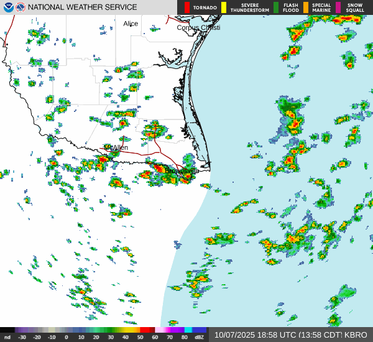Click the -30 value on color scale
The height and width of the screenshot is (342, 373).
coord(22,338)
